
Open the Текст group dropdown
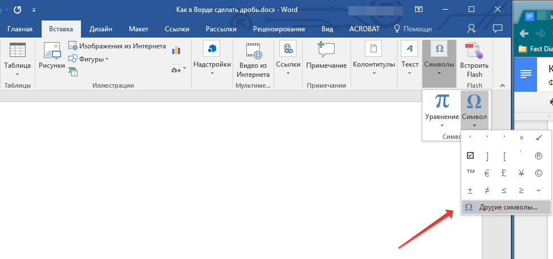pyautogui.click(x=409, y=56)
